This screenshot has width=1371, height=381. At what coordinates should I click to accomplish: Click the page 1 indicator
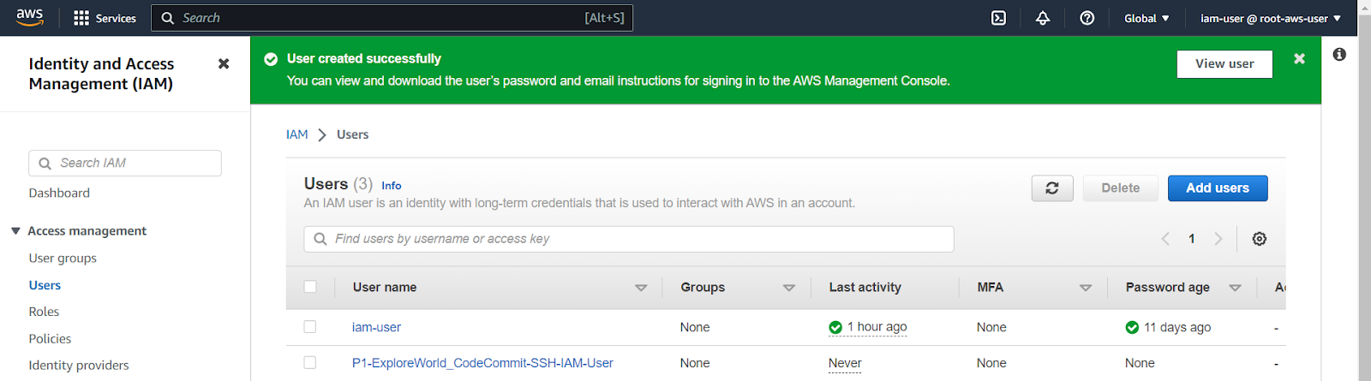pos(1192,239)
